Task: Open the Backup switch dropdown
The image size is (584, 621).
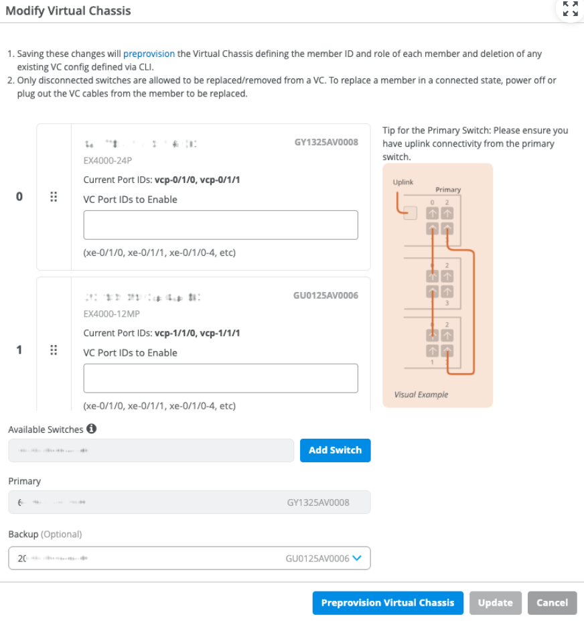Action: click(357, 558)
